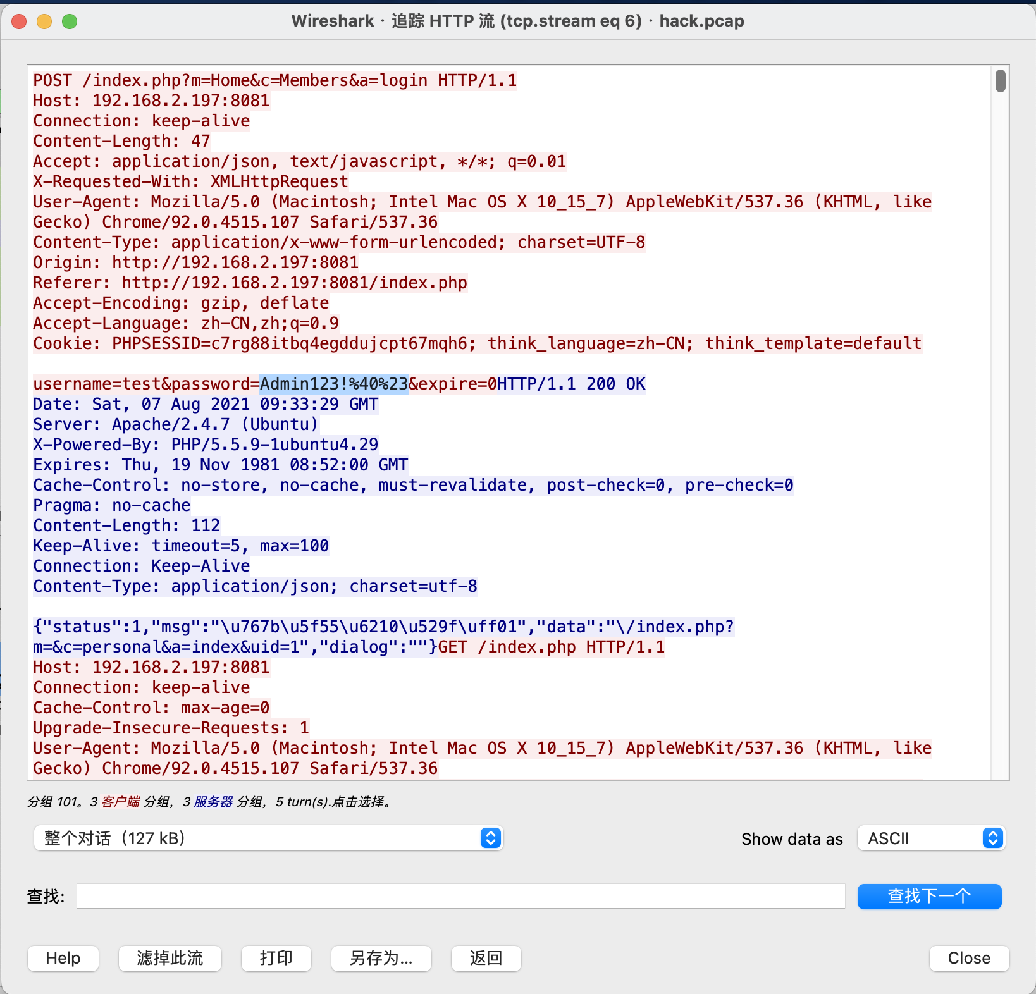Click the red close window button

[x=19, y=21]
